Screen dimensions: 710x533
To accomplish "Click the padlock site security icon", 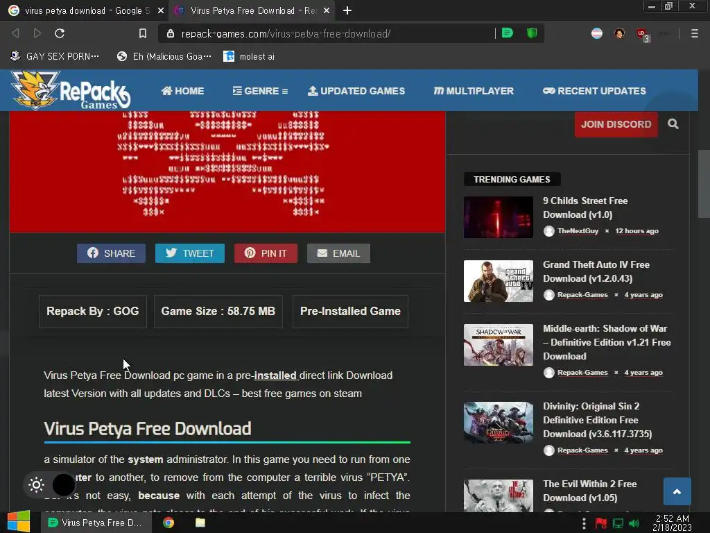I will tap(171, 33).
